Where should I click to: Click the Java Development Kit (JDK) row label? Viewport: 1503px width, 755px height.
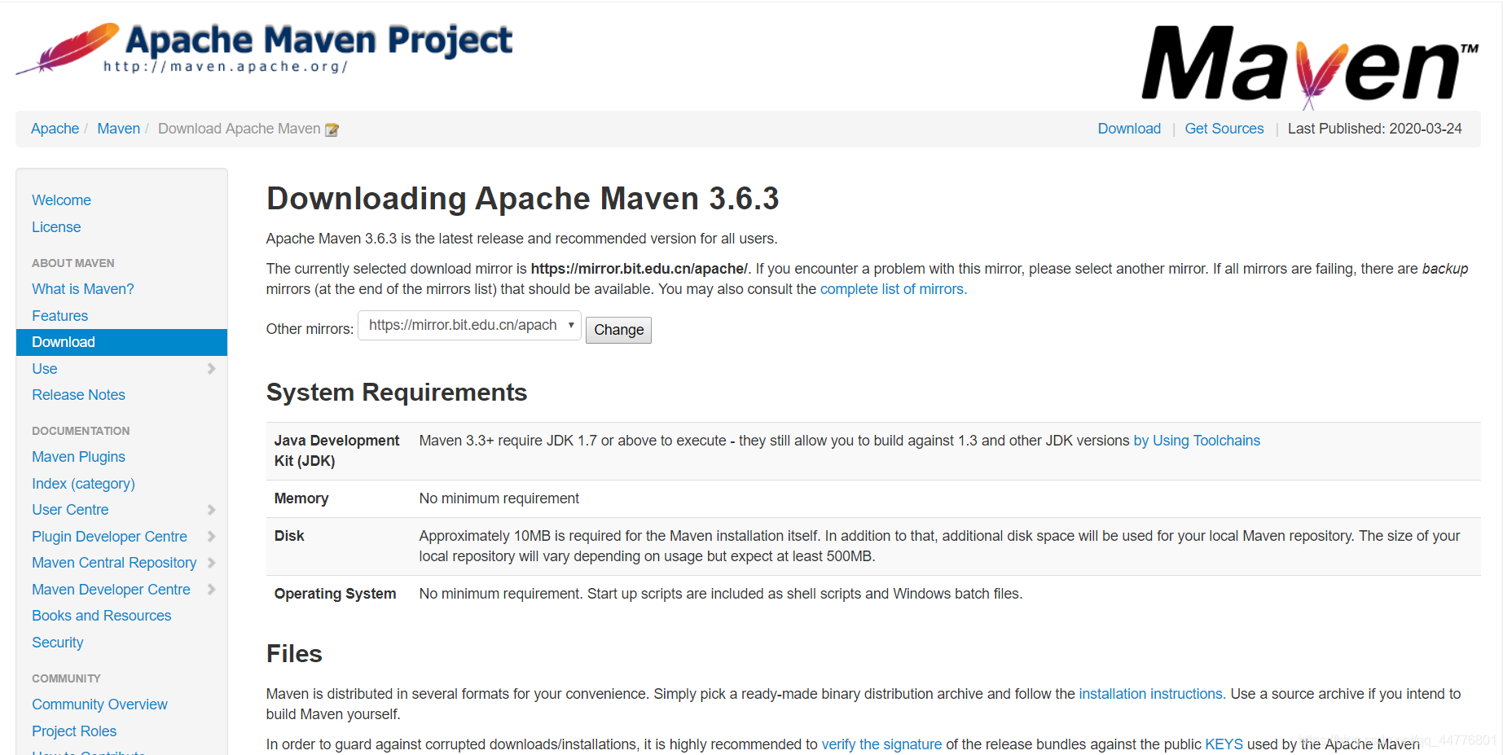(336, 450)
